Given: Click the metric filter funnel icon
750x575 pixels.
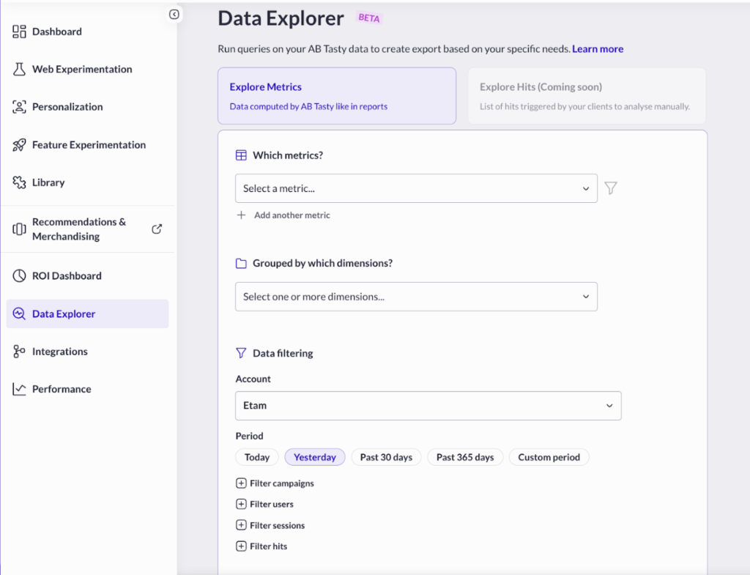Looking at the screenshot, I should click(611, 188).
